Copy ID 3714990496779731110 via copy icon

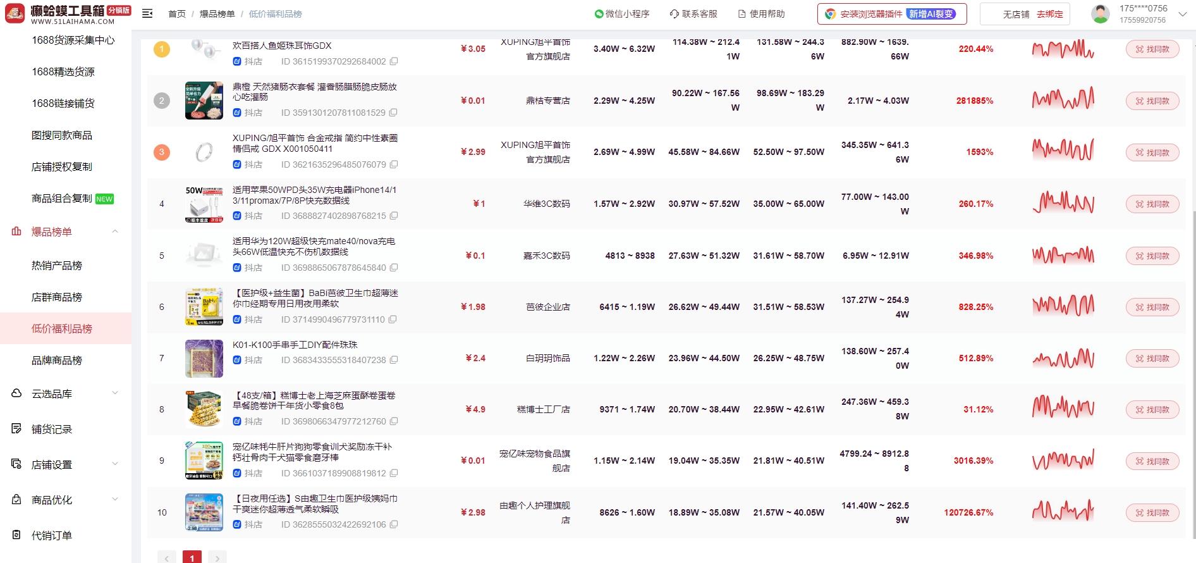pos(393,319)
